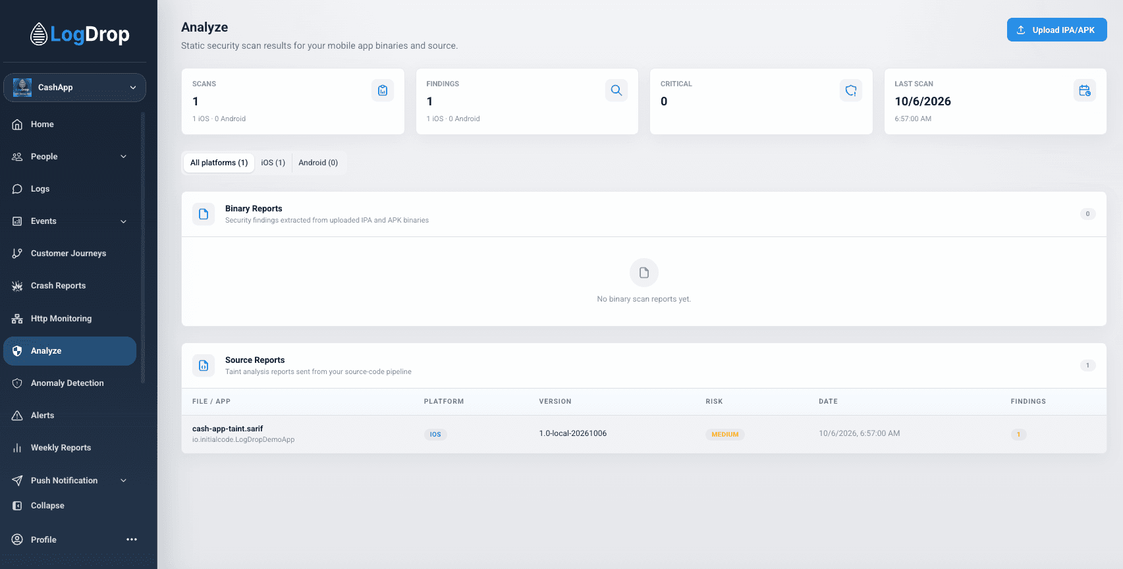Viewport: 1123px width, 569px height.
Task: Open Anomaly Detection page
Action: coord(69,383)
